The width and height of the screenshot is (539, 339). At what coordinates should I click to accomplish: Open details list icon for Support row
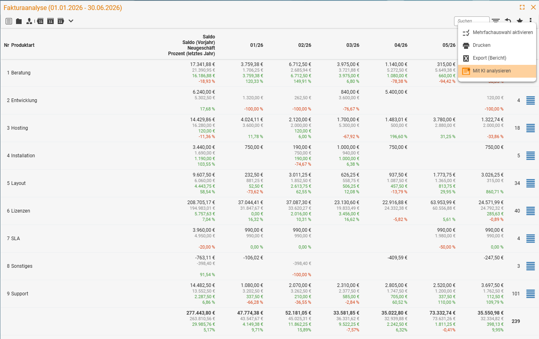click(531, 294)
